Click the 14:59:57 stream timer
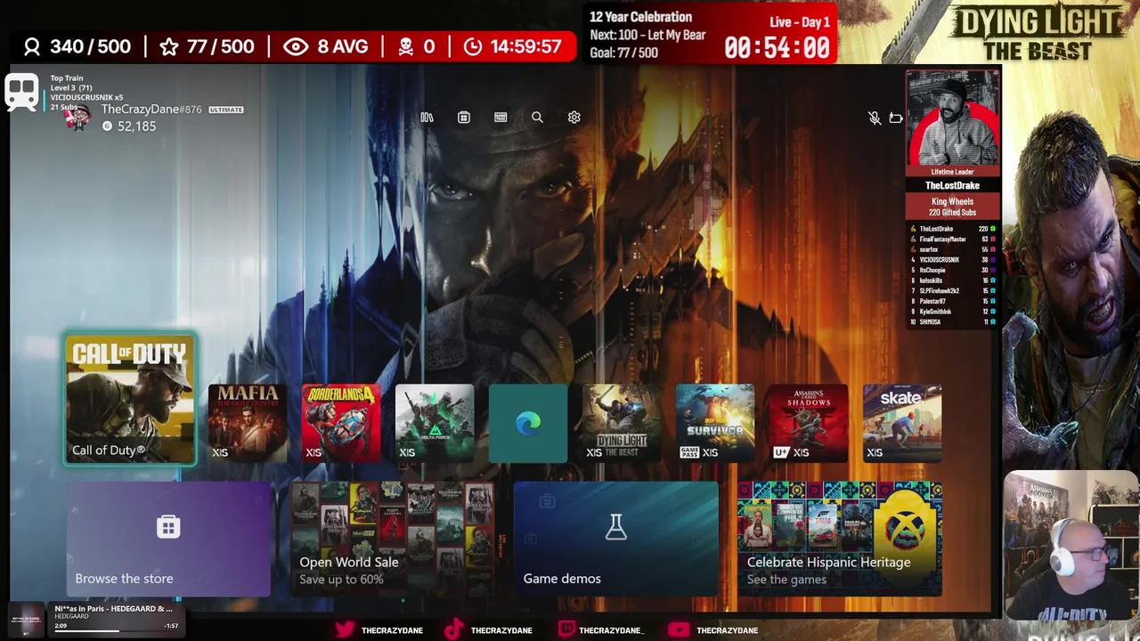 pos(525,47)
